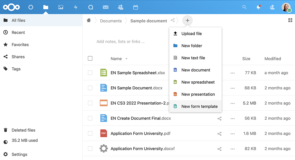The image size is (295, 160).
Task: Tick the select all files checkbox
Action: point(90,58)
